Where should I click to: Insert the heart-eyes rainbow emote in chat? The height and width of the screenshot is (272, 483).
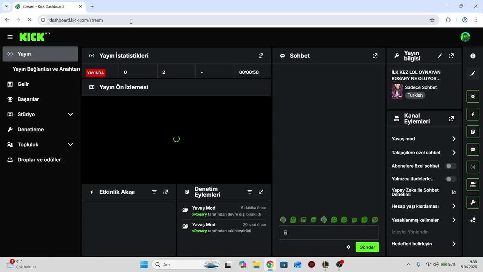(x=375, y=219)
